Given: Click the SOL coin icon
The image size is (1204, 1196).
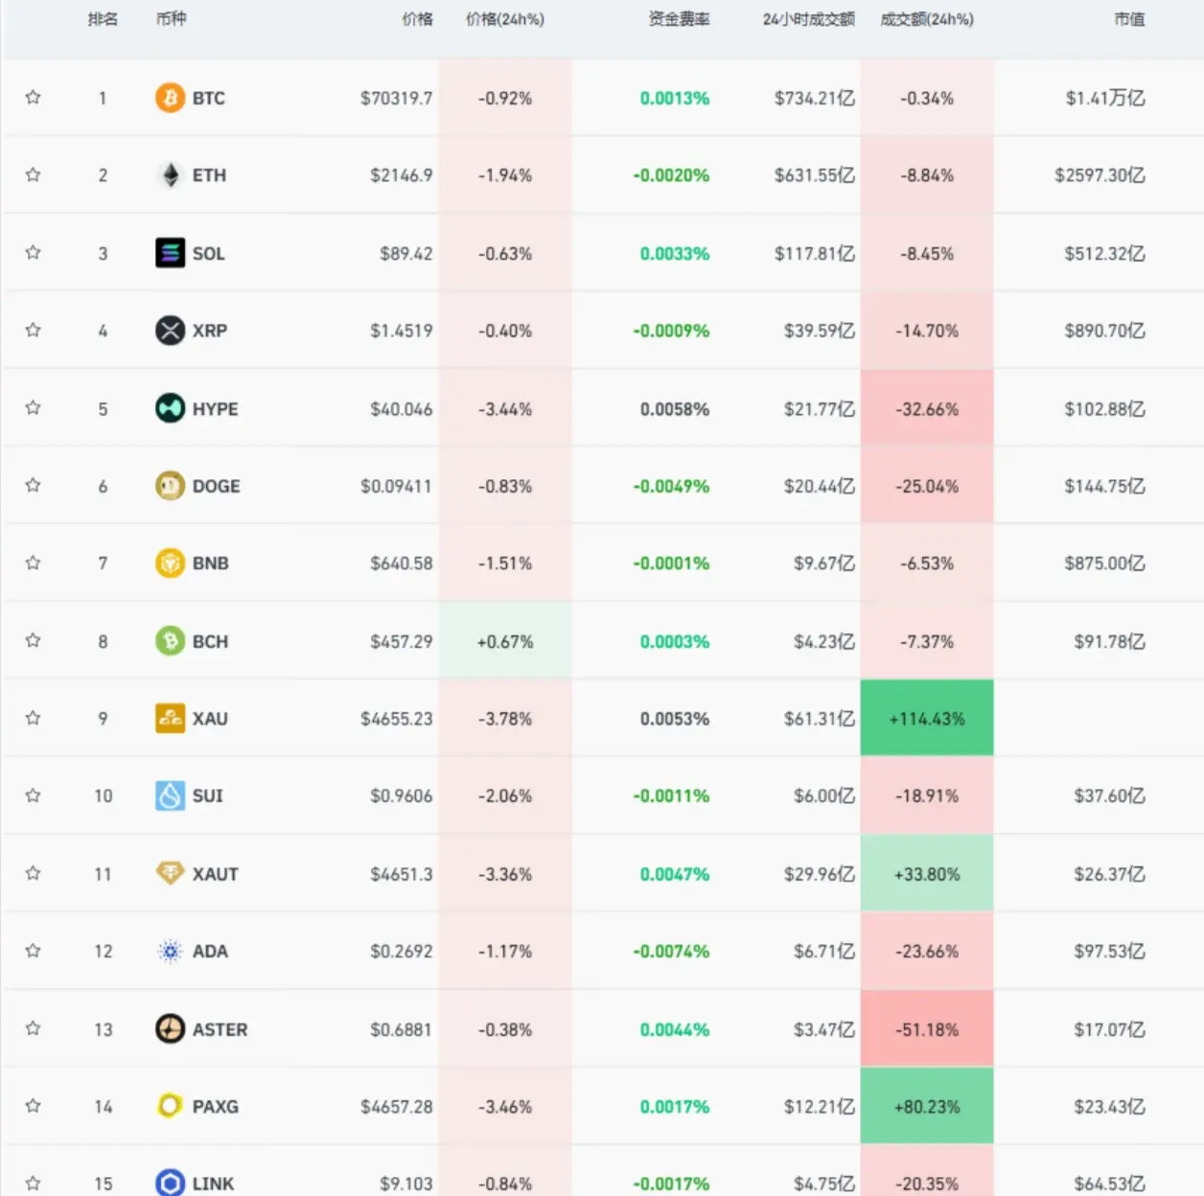Looking at the screenshot, I should coord(170,253).
